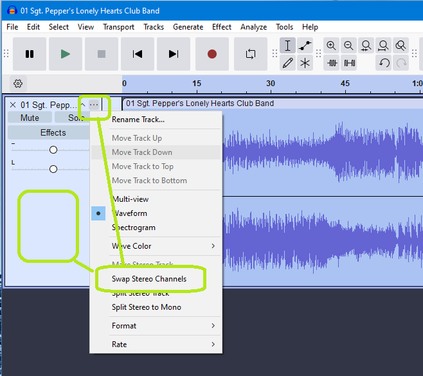Open the Tracks menu
Image resolution: width=423 pixels, height=376 pixels.
pos(154,27)
